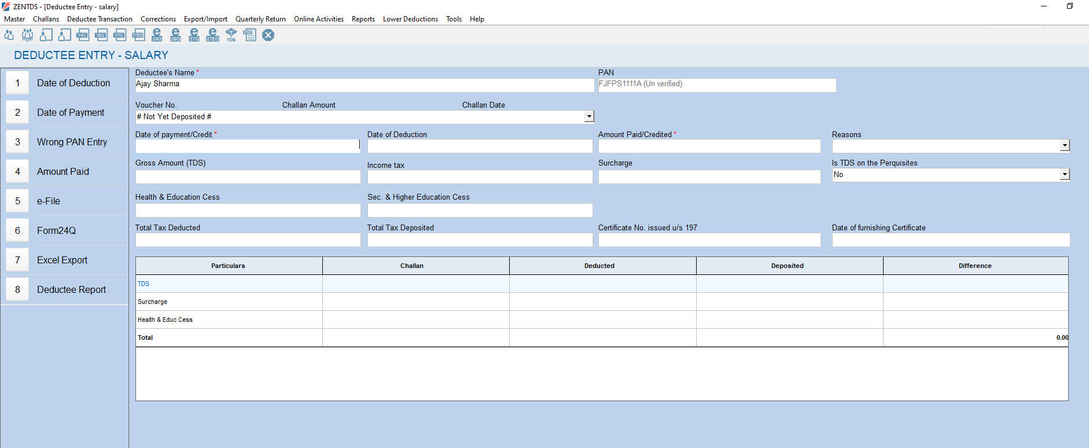Open the Quarterly Return menu
The image size is (1089, 448).
[x=260, y=19]
